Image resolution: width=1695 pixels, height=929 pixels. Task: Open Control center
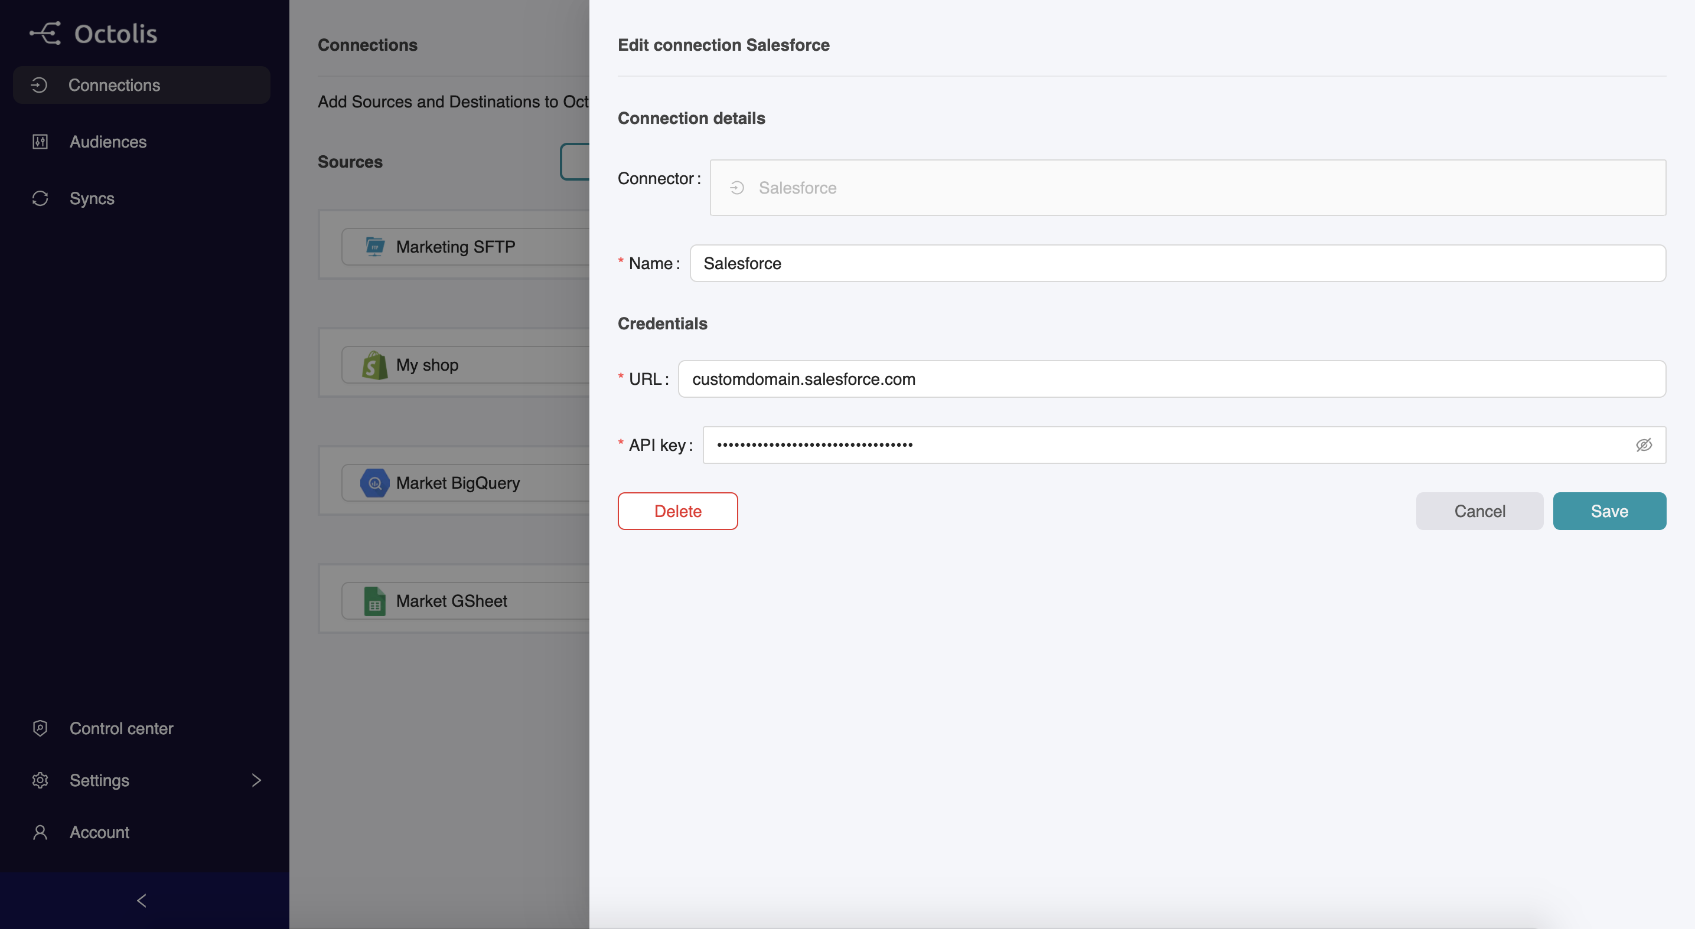tap(121, 728)
